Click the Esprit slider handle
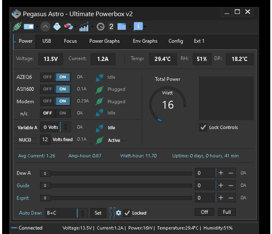Image resolution: width=272 pixels, height=234 pixels. (x=45, y=198)
